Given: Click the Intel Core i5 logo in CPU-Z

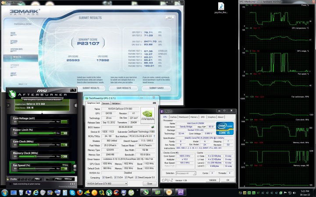Looking at the screenshot, I should [x=225, y=128].
